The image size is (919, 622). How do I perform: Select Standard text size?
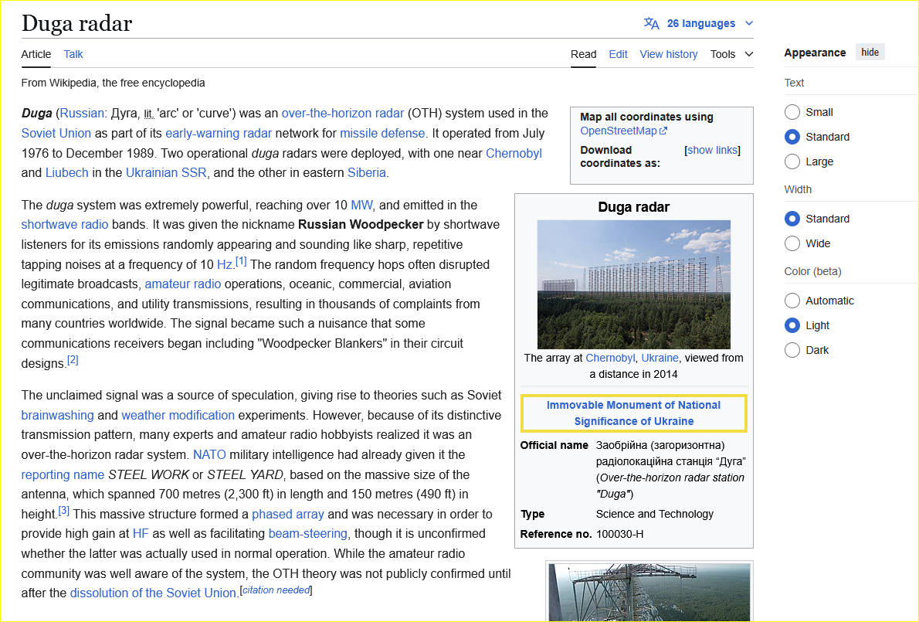792,137
